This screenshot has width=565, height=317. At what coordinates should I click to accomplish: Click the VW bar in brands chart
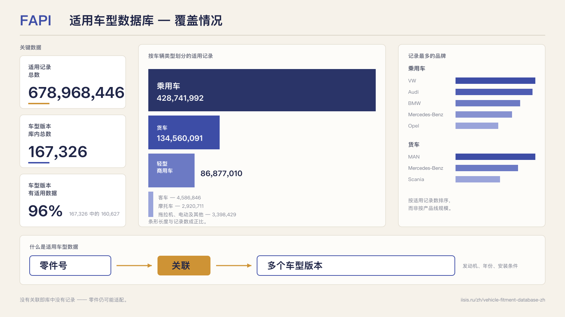(x=495, y=81)
